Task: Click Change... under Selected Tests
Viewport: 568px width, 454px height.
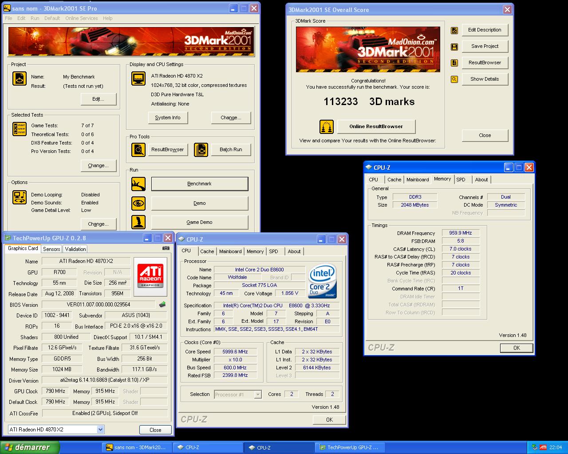Action: 99,166
